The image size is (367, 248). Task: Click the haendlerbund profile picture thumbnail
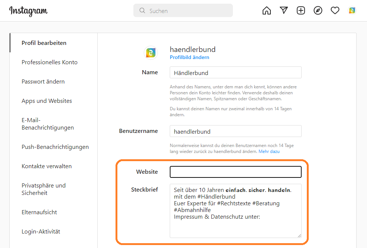click(151, 53)
